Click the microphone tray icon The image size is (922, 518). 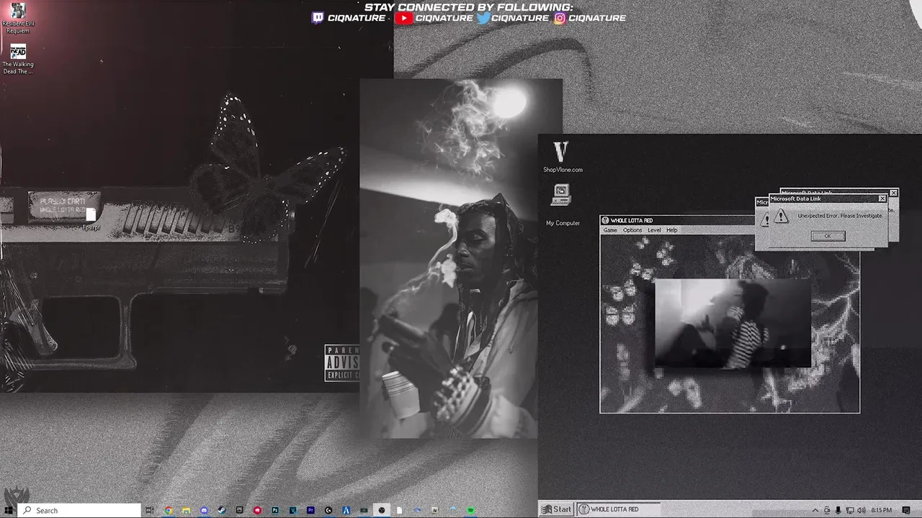click(838, 510)
